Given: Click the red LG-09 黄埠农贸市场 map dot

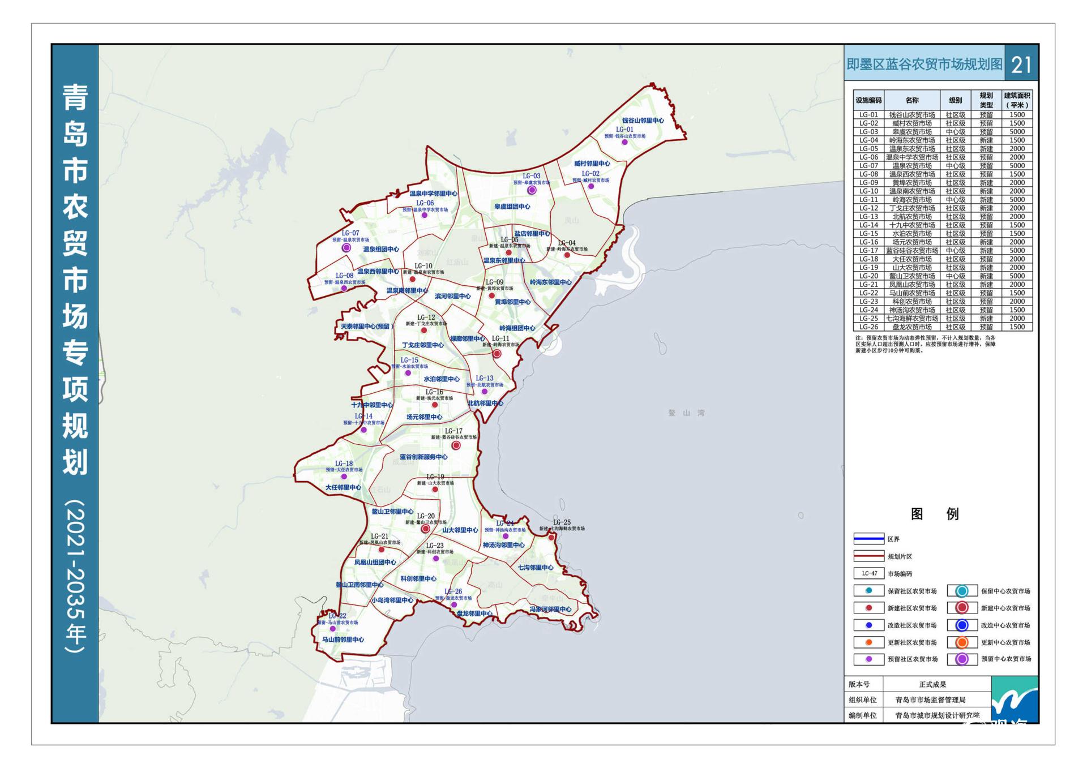Looking at the screenshot, I should [491, 295].
